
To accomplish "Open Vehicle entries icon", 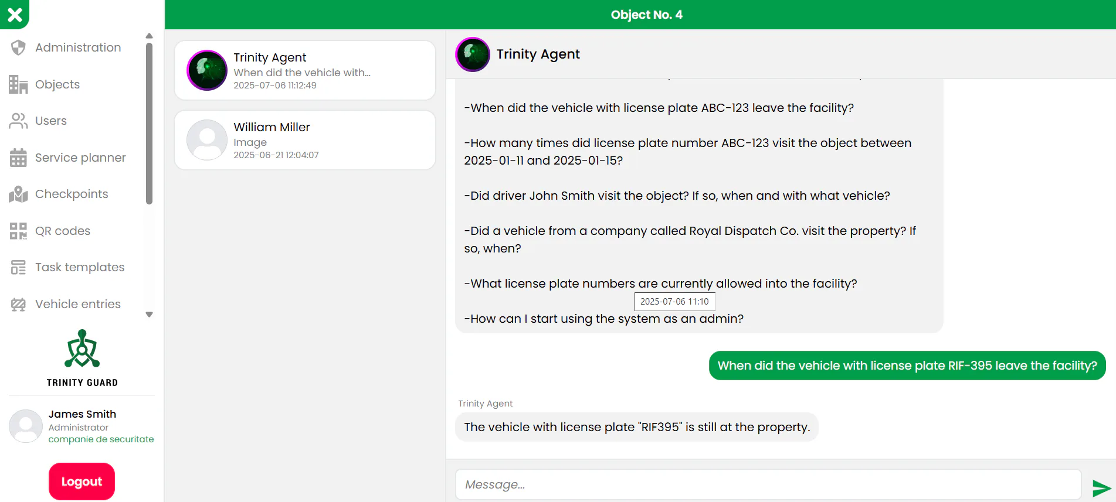I will [18, 304].
